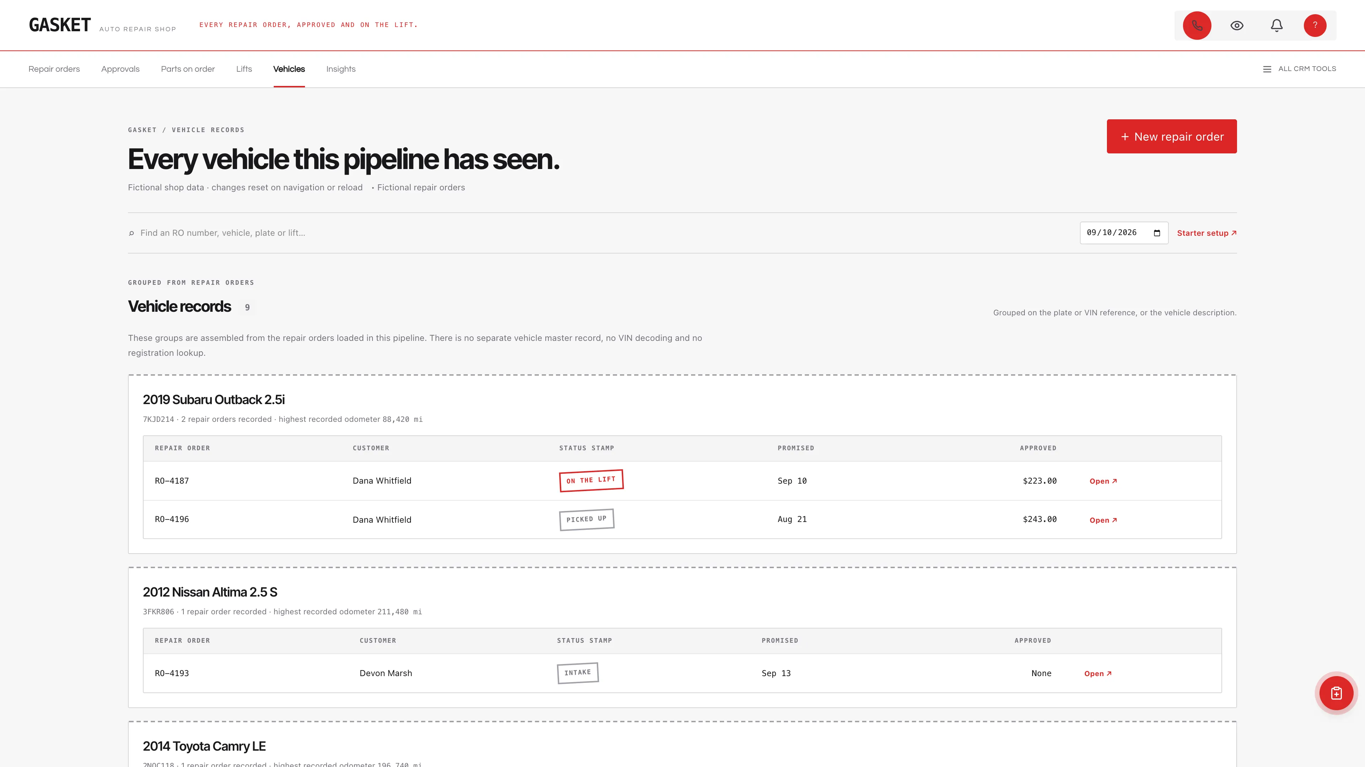
Task: Click the $243.00 approved amount
Action: click(1040, 519)
